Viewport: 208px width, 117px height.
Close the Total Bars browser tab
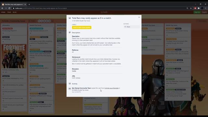(25, 4)
